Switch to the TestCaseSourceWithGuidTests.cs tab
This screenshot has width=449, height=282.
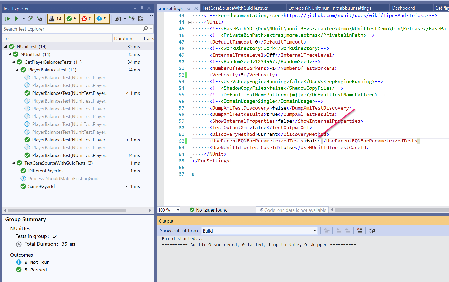coord(235,8)
